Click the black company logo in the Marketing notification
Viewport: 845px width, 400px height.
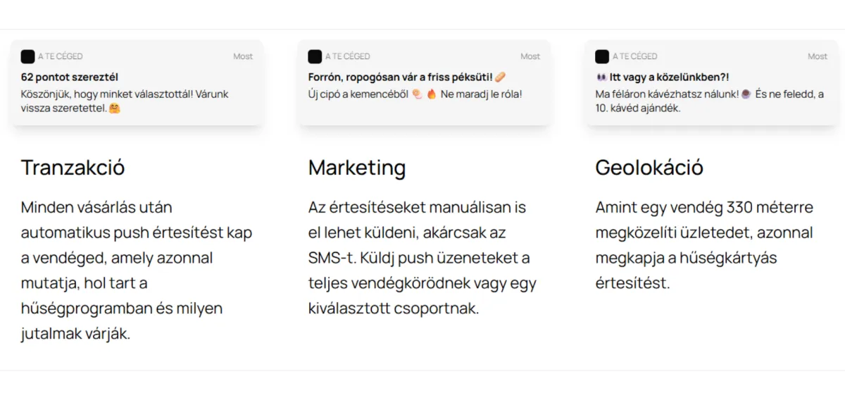pos(315,56)
